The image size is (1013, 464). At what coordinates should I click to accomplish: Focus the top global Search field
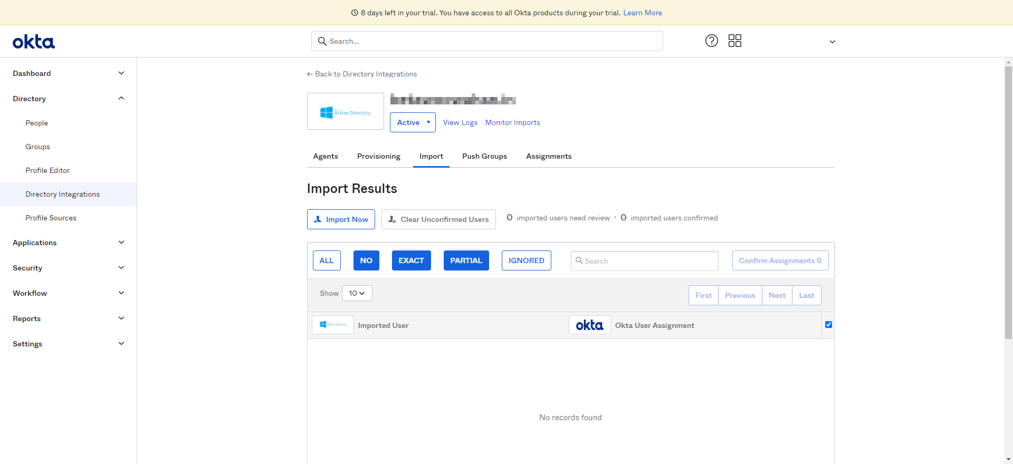tap(487, 41)
